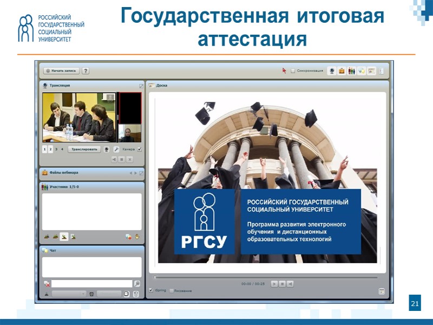Click the Начать запись button

[61, 71]
